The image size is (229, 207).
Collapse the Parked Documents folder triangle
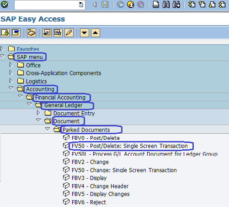click(x=48, y=129)
